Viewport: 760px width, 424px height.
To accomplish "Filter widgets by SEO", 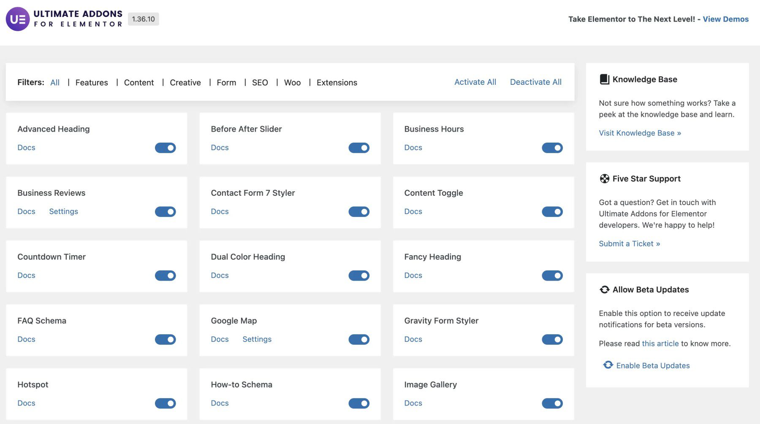I will click(x=260, y=82).
